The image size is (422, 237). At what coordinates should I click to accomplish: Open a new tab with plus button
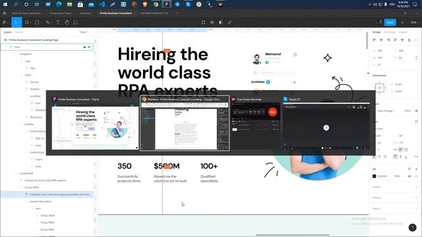pos(177,13)
